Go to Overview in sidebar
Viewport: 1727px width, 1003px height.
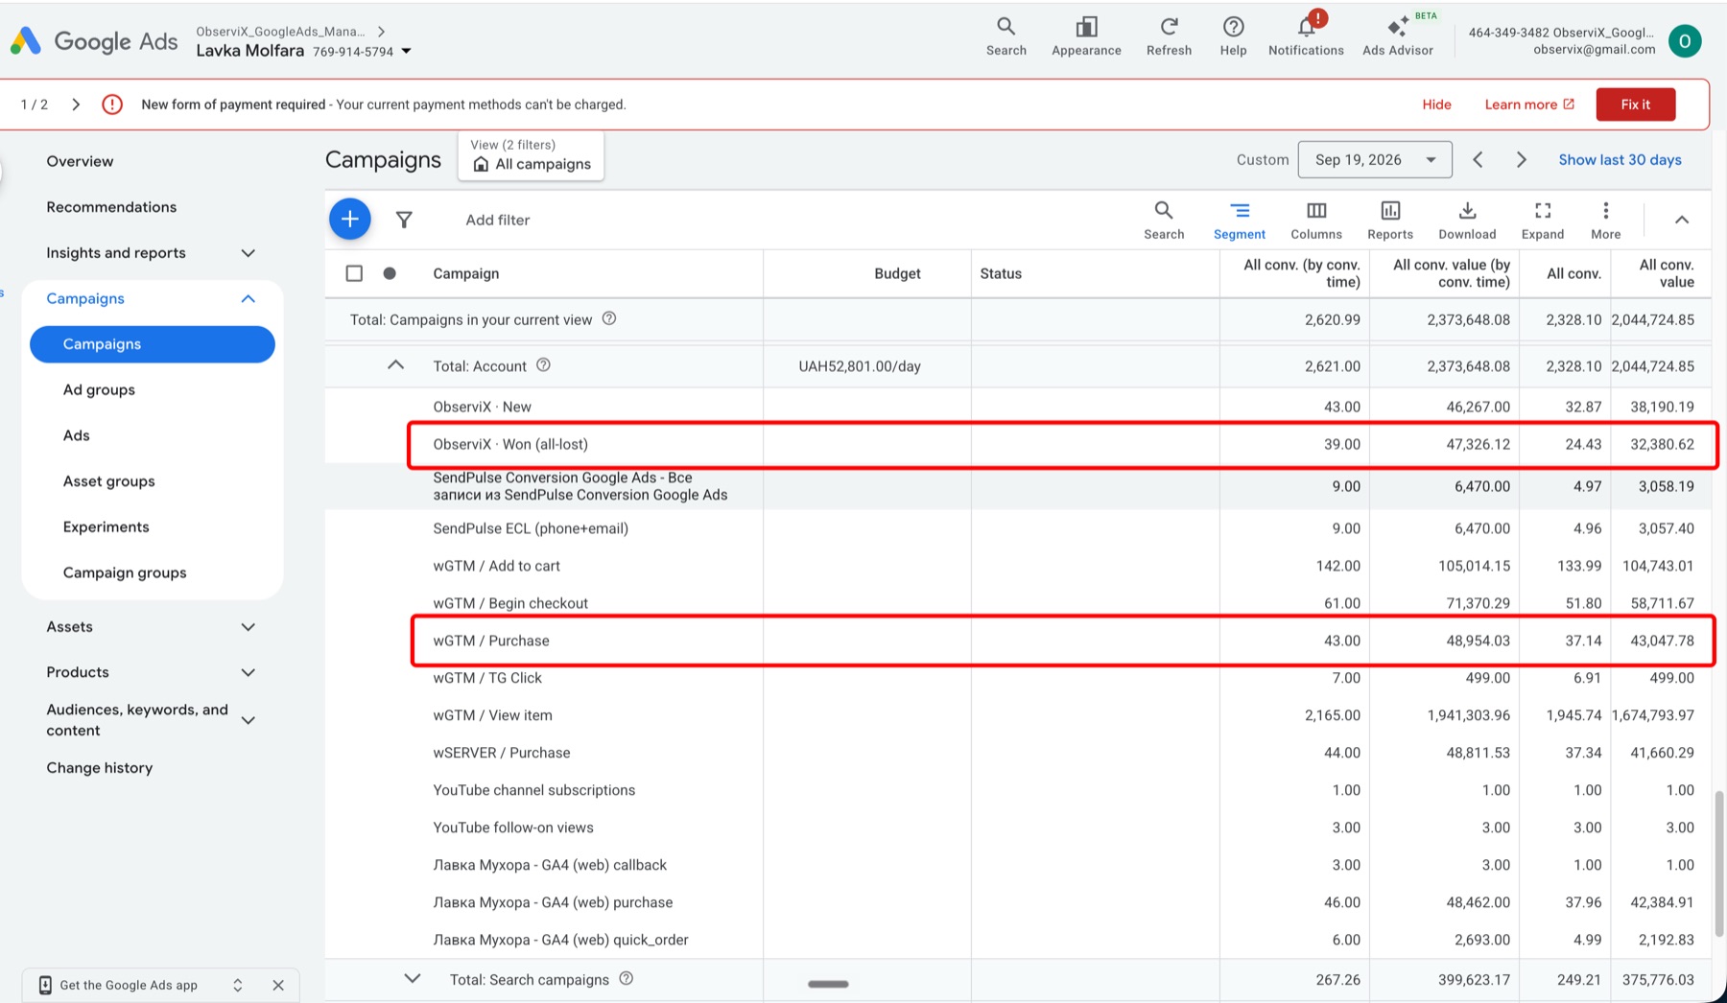(x=80, y=161)
